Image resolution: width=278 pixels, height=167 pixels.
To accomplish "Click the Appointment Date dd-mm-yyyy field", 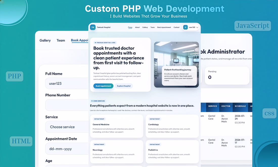I will tap(67, 149).
